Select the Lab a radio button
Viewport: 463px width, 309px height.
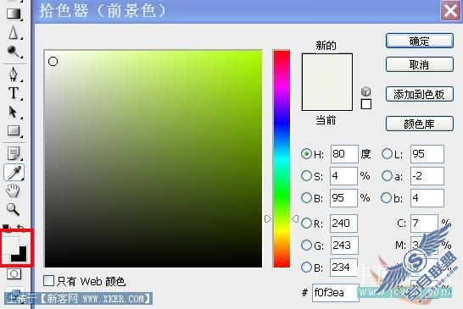tap(387, 176)
